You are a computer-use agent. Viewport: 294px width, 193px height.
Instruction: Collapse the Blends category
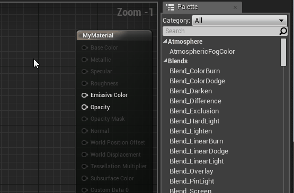click(165, 61)
